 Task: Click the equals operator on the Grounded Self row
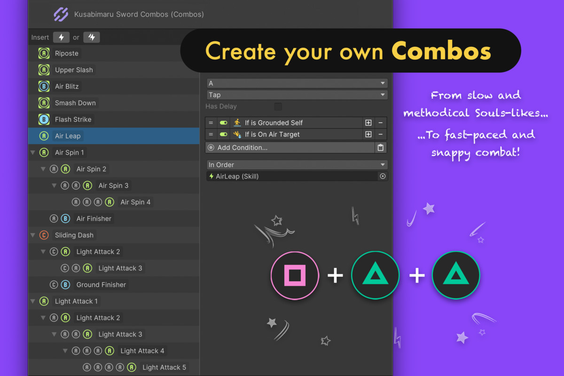pos(211,123)
